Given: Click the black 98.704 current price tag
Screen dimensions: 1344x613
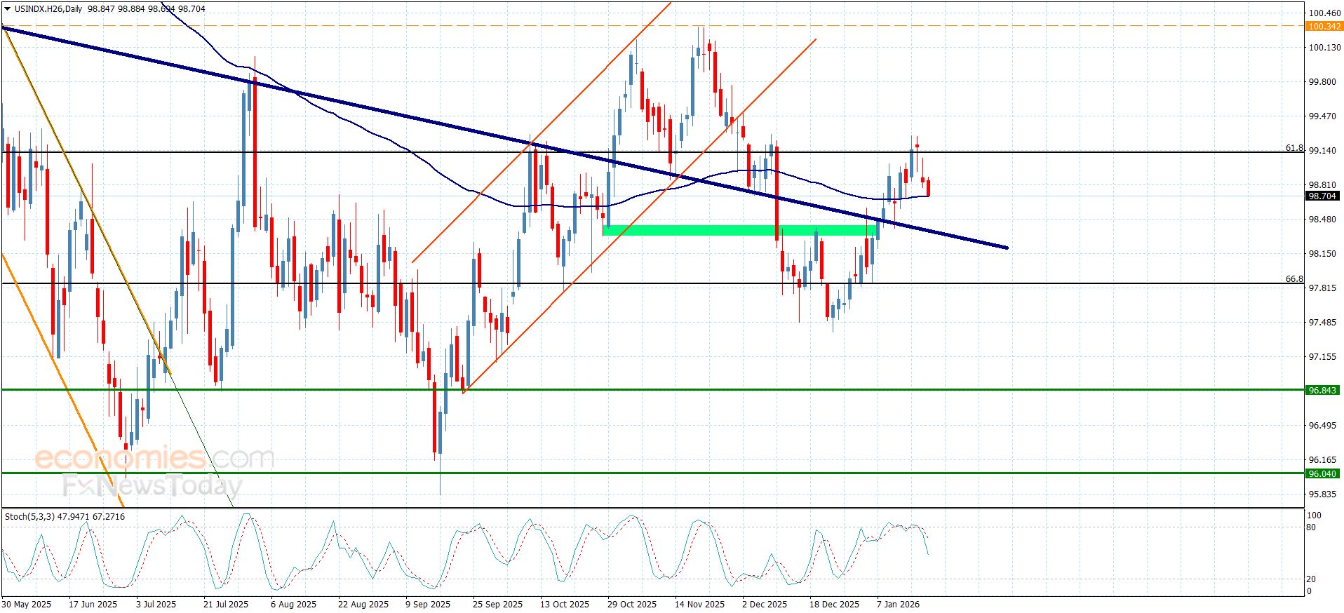Looking at the screenshot, I should tap(1322, 196).
